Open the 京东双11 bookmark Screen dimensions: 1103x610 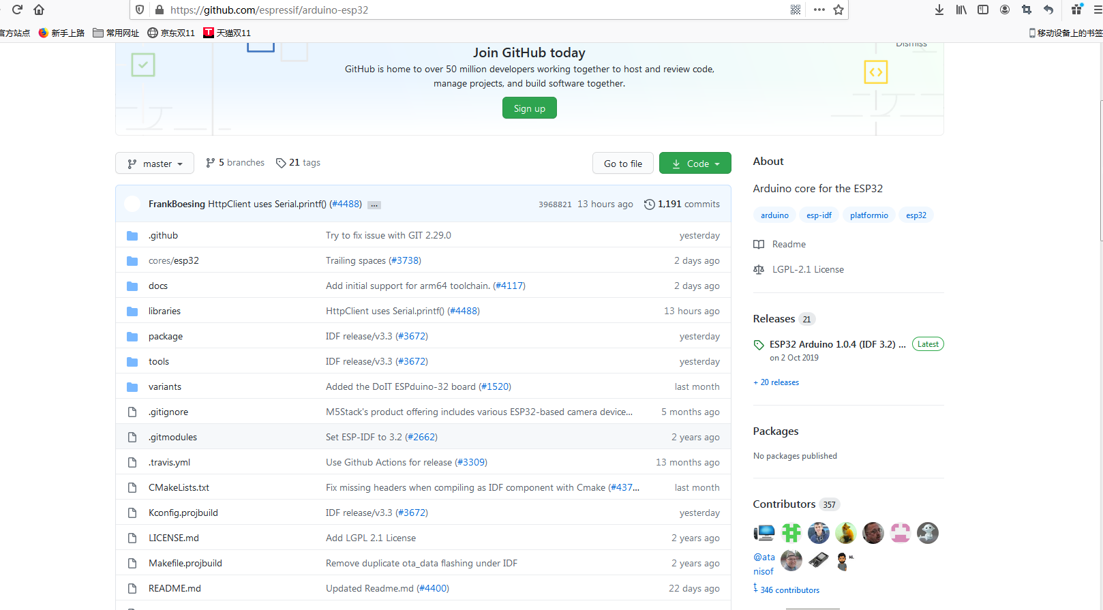[x=171, y=33]
